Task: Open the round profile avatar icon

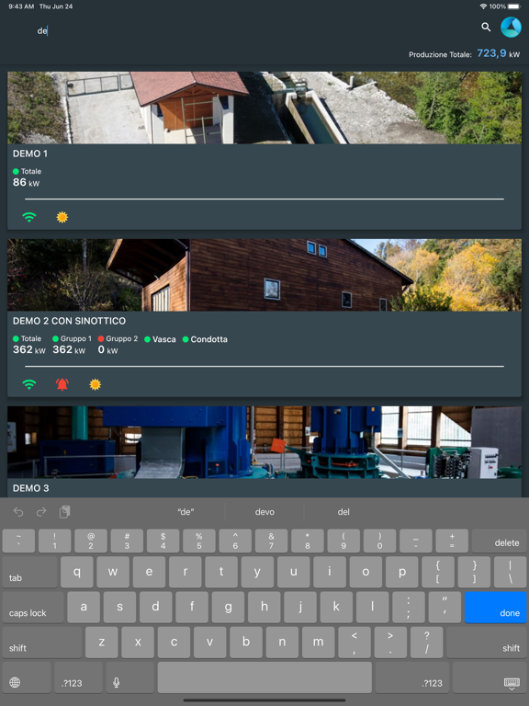Action: (511, 27)
